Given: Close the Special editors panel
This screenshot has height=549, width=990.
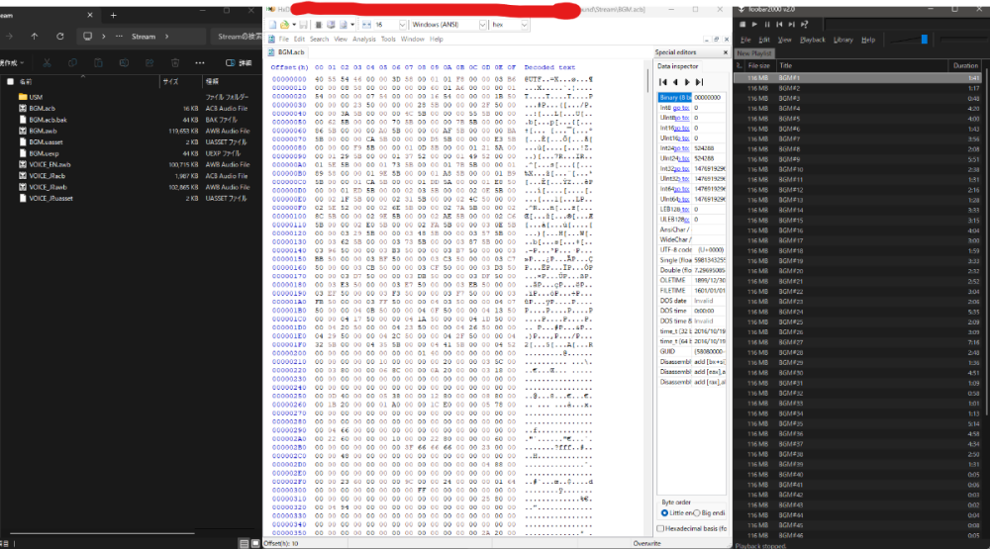Looking at the screenshot, I should coord(726,51).
